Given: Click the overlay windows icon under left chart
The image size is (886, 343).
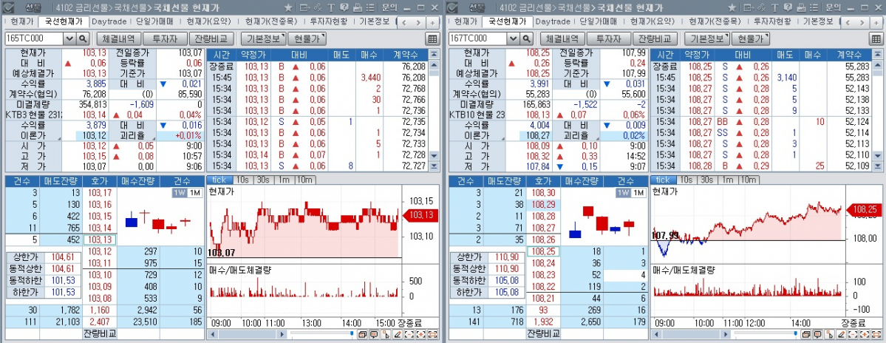Looking at the screenshot, I should [362, 335].
